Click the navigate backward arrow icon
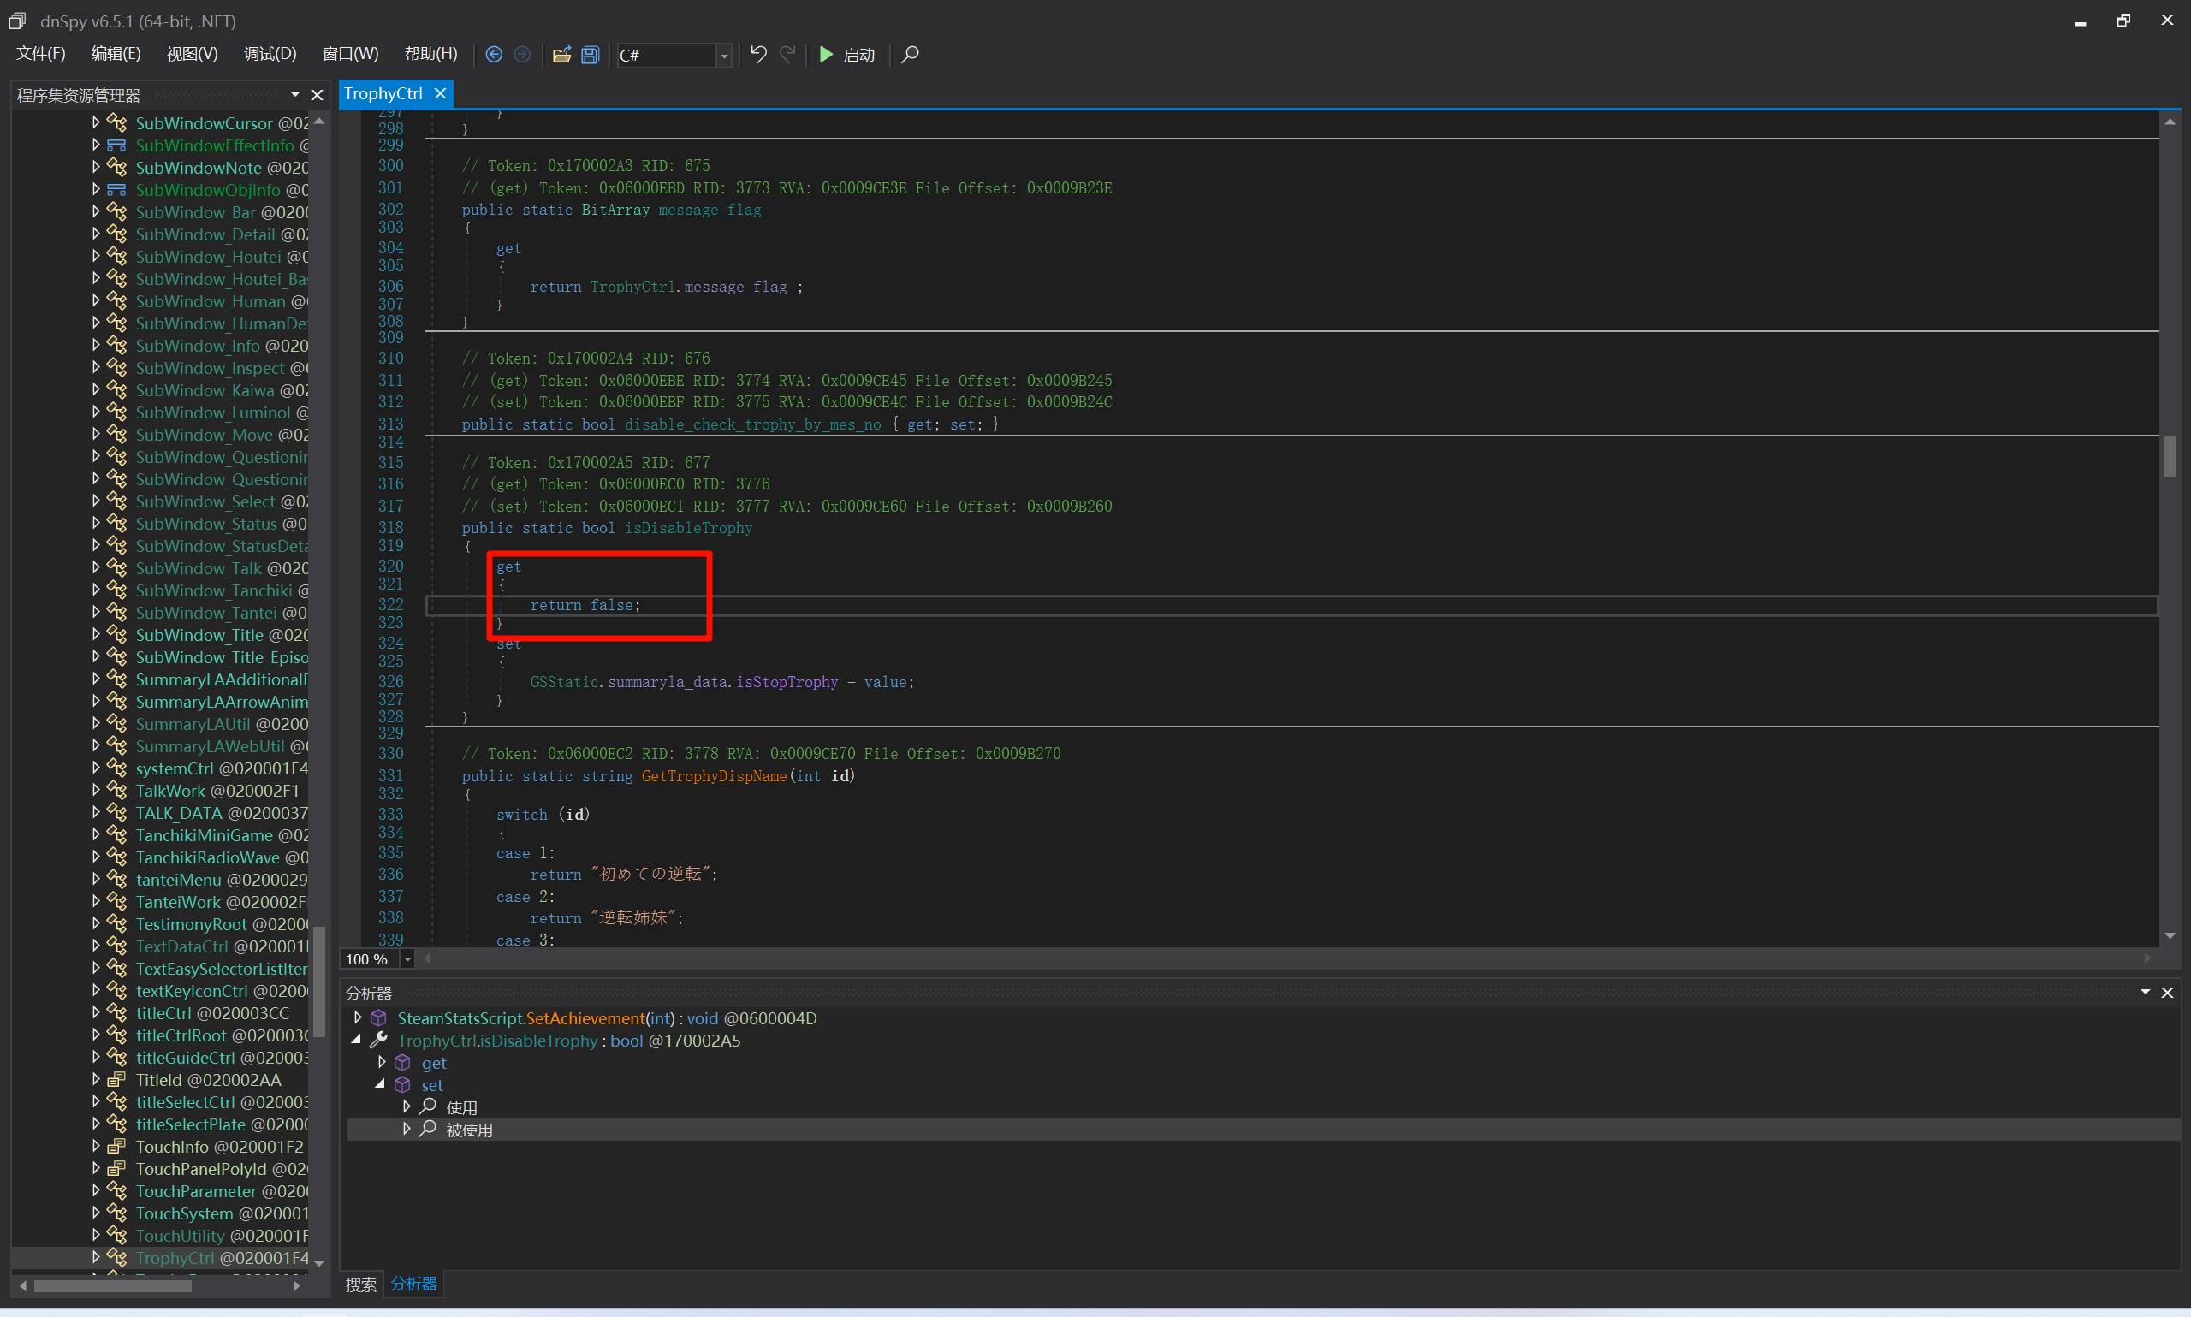2191x1317 pixels. [495, 55]
